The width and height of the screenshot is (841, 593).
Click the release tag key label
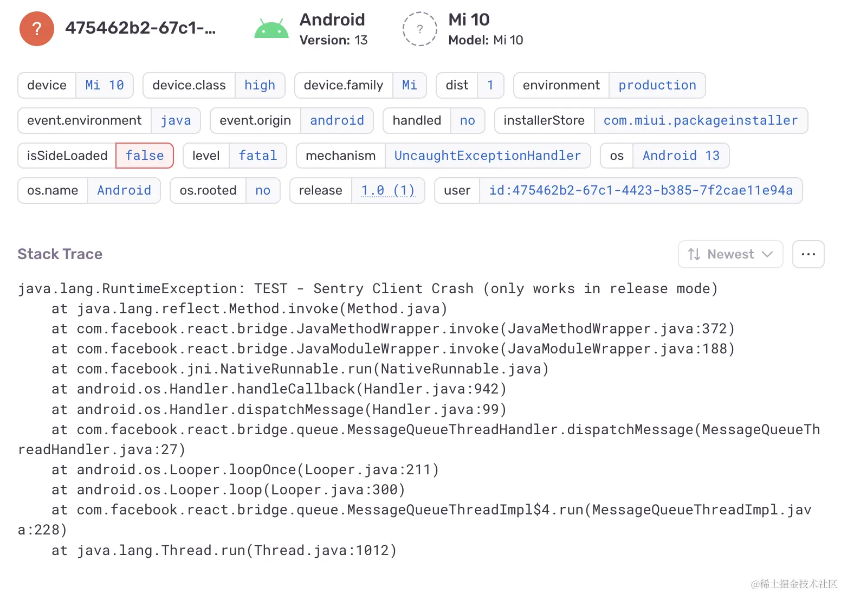(321, 190)
